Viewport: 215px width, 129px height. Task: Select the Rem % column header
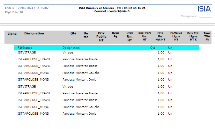coord(115,35)
